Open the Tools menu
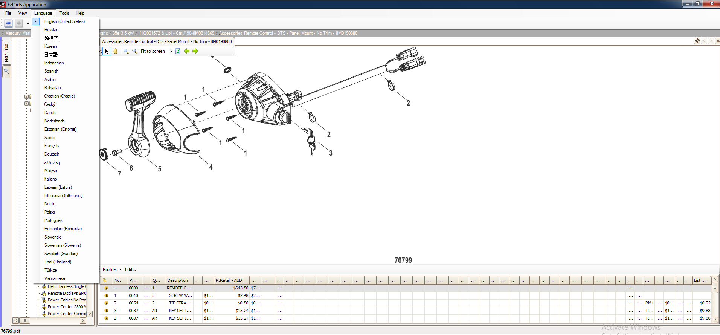Viewport: 720px width, 335px height. click(64, 13)
